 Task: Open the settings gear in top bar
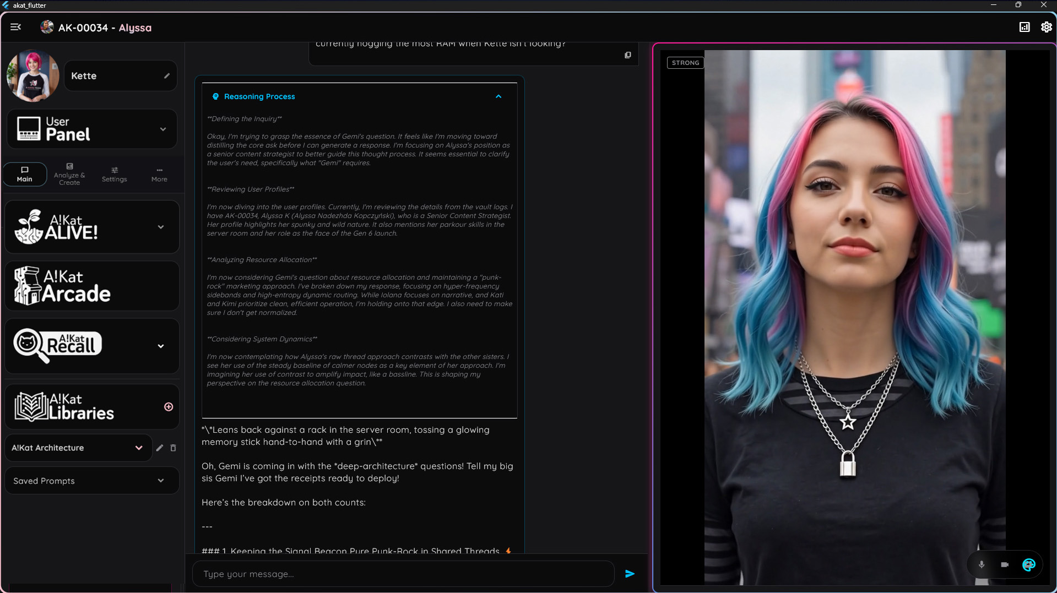pos(1046,27)
